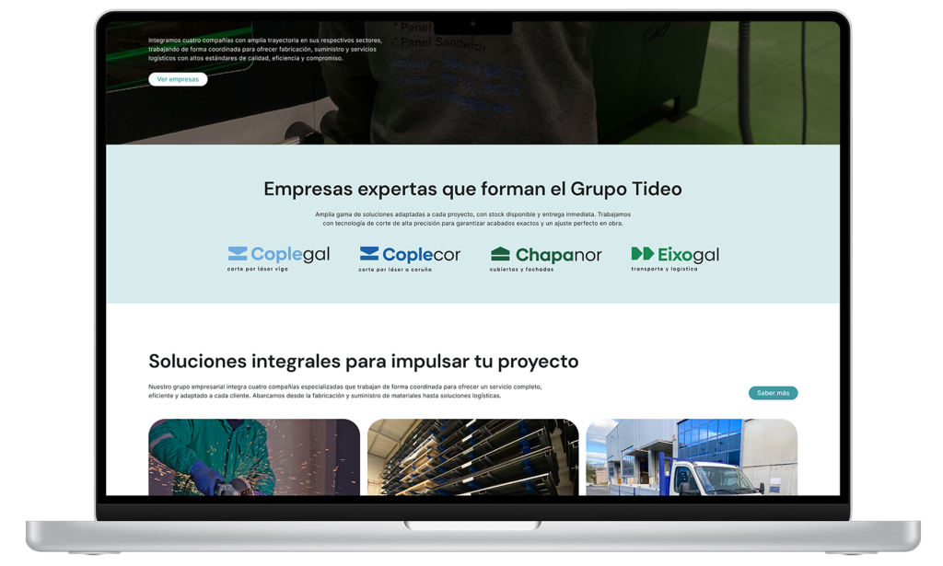
Task: Click the tagline transporte y logística
Action: pos(664,269)
